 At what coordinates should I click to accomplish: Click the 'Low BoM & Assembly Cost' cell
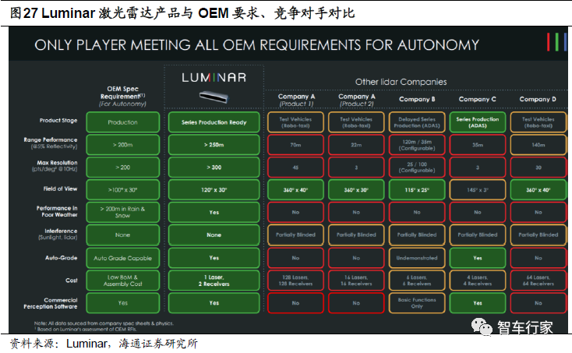point(123,281)
